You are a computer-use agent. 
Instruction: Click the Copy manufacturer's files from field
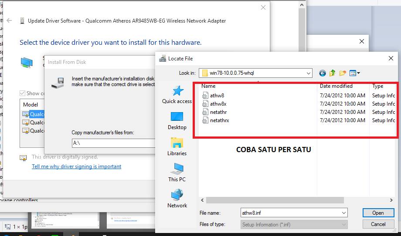pyautogui.click(x=114, y=143)
